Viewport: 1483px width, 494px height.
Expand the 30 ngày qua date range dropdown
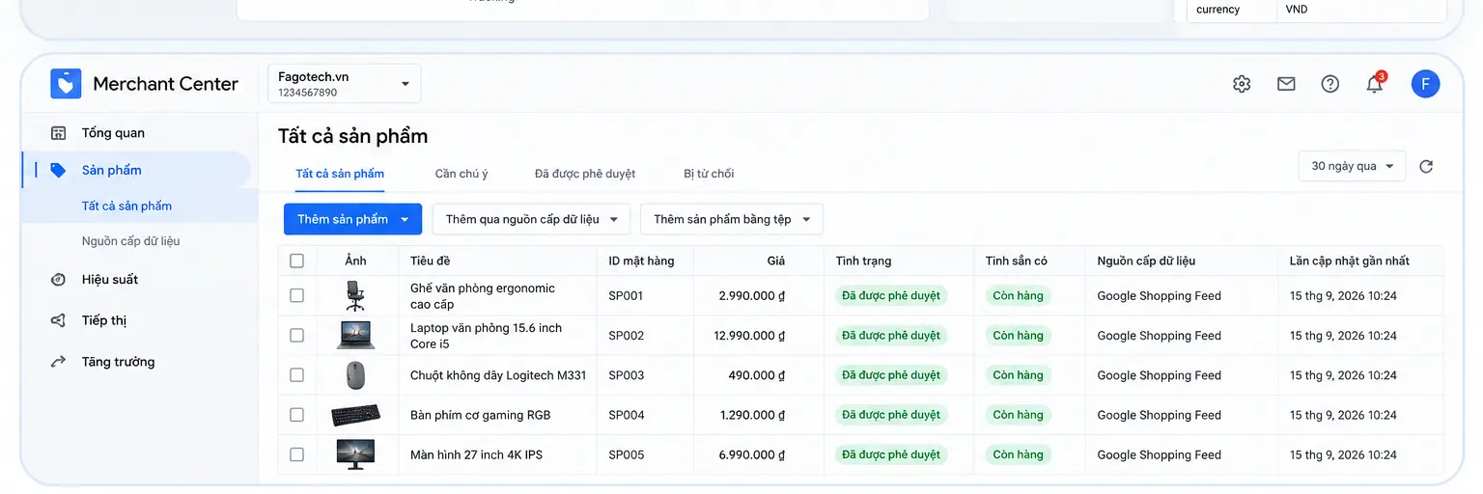[x=1352, y=166]
